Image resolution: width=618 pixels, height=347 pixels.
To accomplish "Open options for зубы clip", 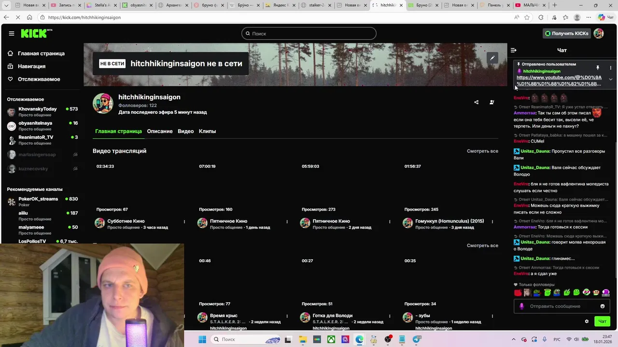I will tap(492, 316).
